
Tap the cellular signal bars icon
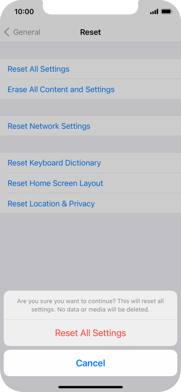154,12
